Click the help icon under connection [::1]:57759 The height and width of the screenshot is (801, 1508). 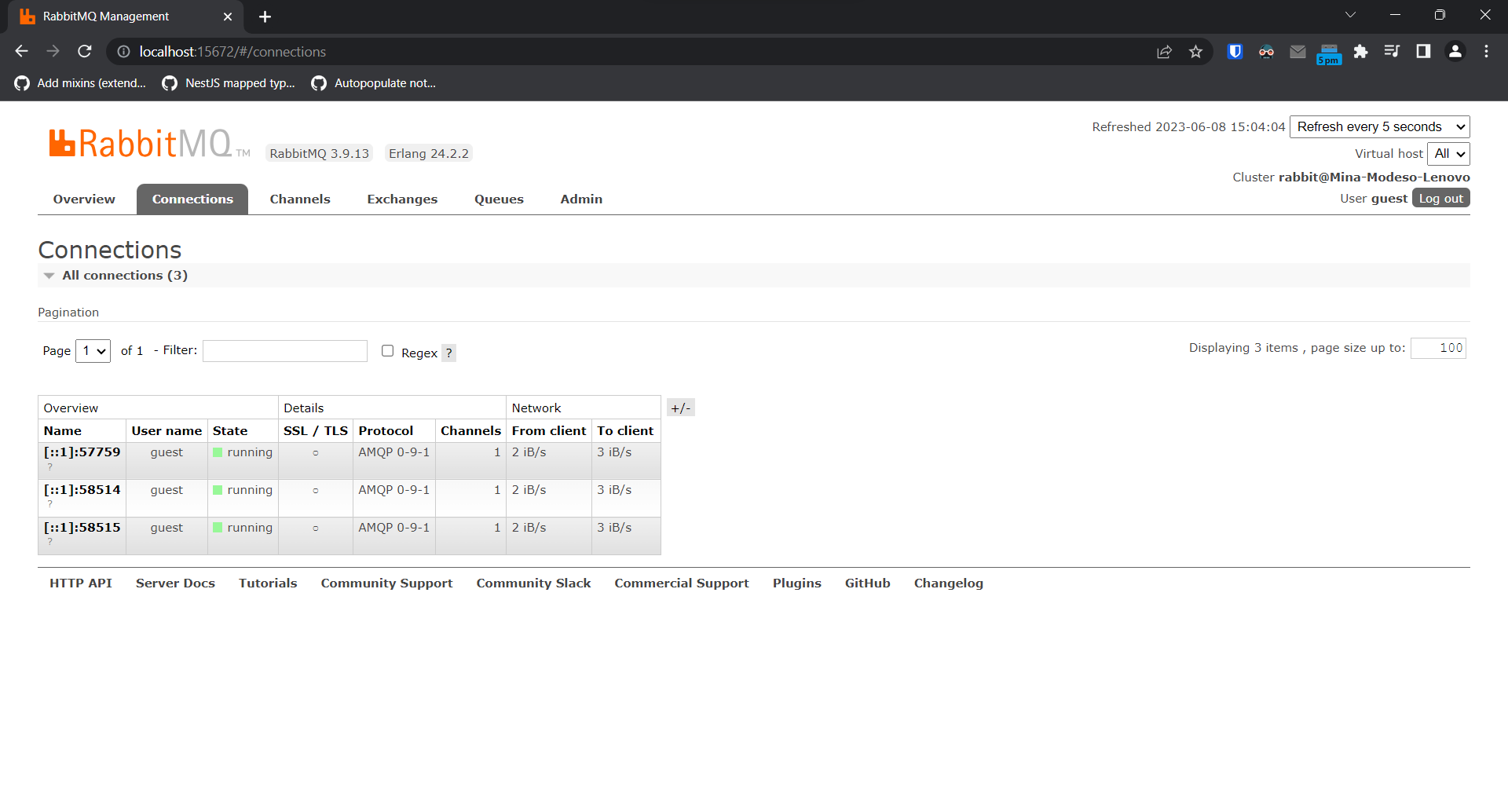click(49, 467)
